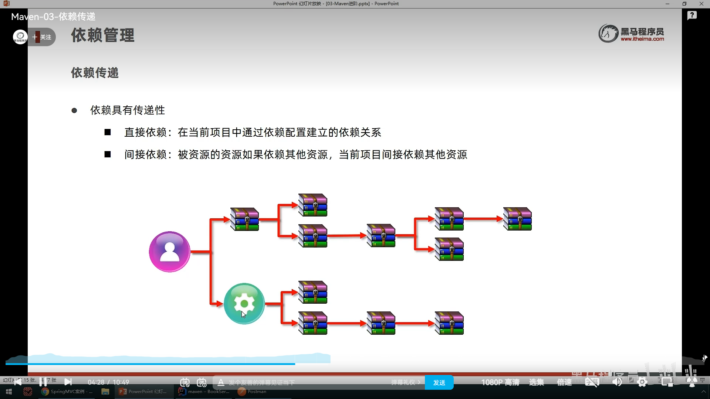Viewport: 710px width, 399px height.
Task: Skip to the next video
Action: (68, 382)
